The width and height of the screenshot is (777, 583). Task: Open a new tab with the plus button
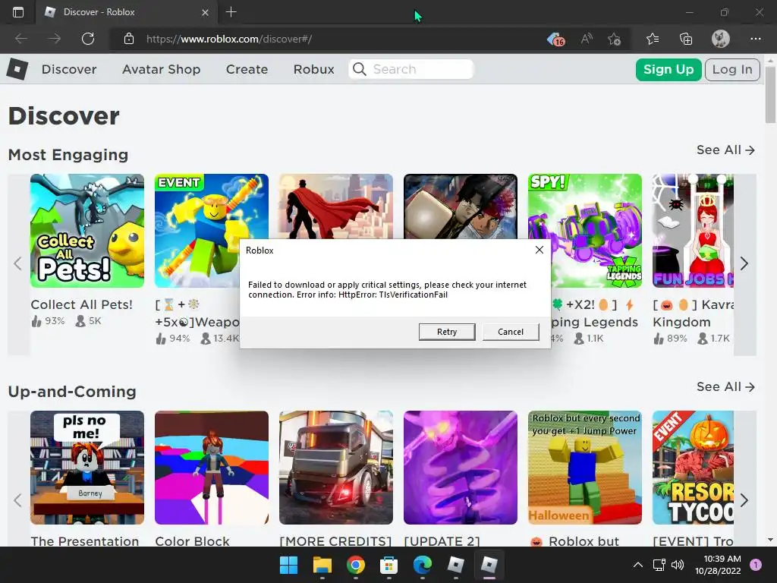point(231,12)
